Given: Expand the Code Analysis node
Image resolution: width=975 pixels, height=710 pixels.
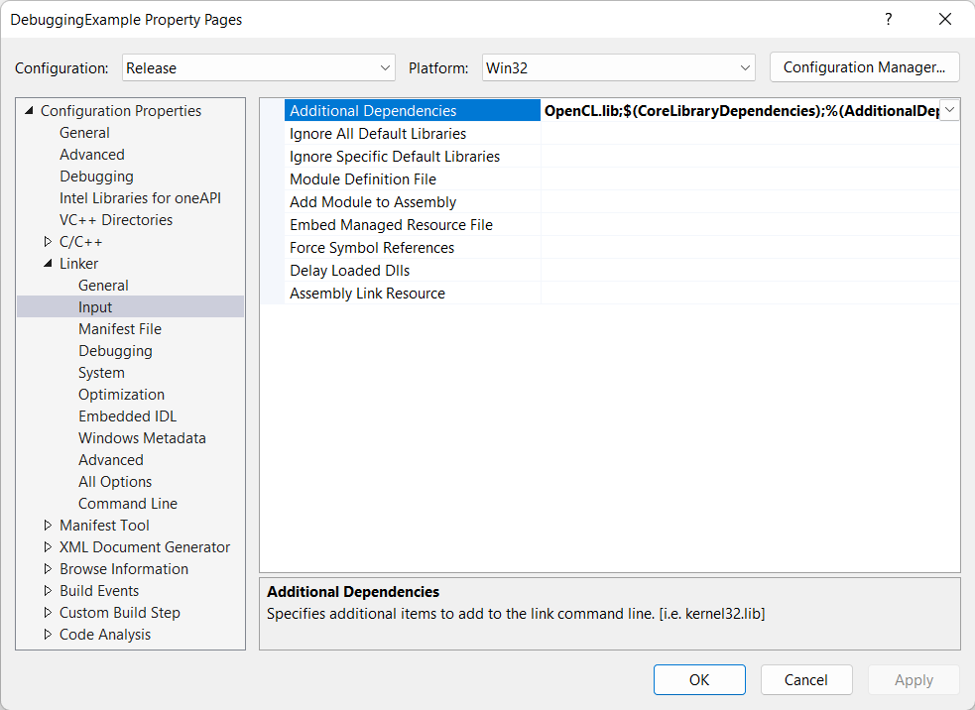Looking at the screenshot, I should coord(48,635).
